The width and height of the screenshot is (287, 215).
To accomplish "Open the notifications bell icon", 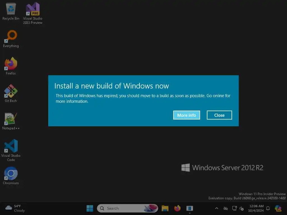I will click(x=268, y=208).
